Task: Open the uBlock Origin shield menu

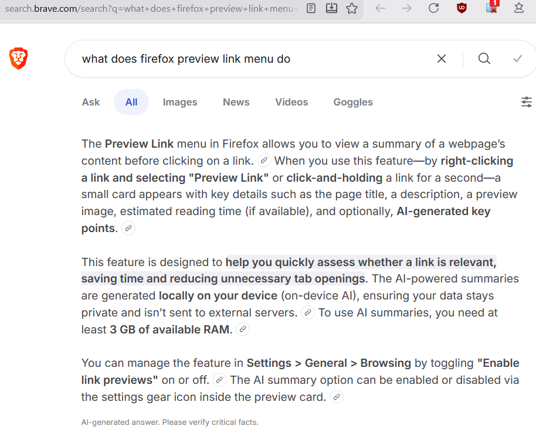Action: click(462, 8)
